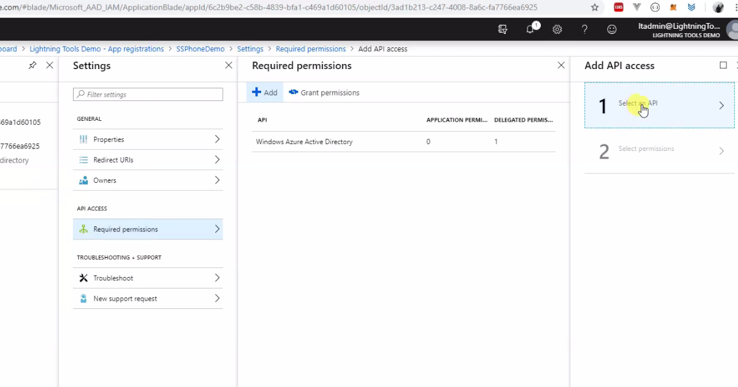Image resolution: width=738 pixels, height=387 pixels.
Task: Click the Filter settings search box
Action: 148,95
